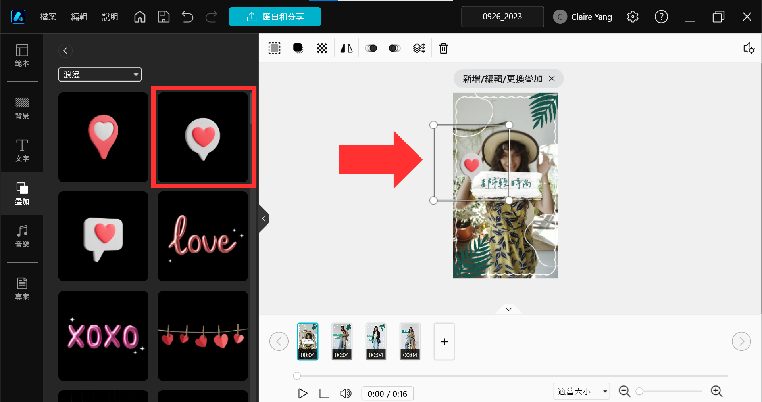The image size is (762, 402).
Task: Click the transparency checkerboard icon
Action: pyautogui.click(x=322, y=48)
